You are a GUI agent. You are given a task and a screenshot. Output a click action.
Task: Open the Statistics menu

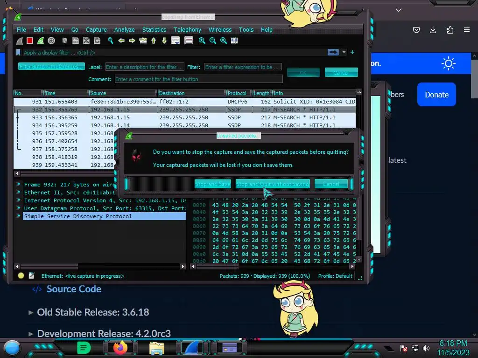point(154,29)
